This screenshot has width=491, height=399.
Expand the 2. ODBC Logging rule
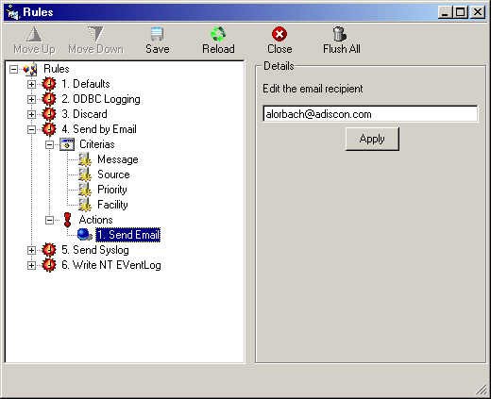pos(31,99)
